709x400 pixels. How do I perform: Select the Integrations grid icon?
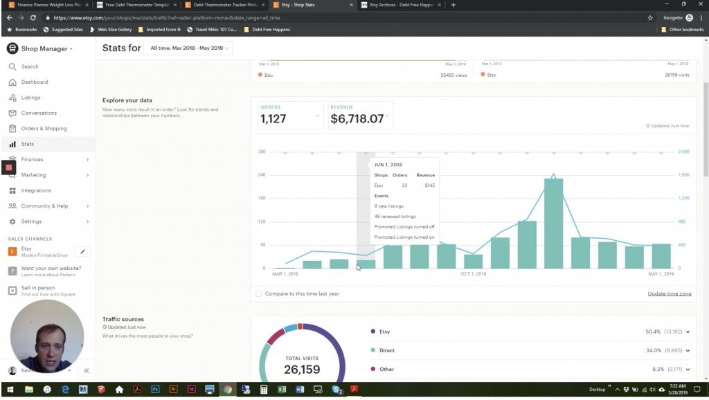pyautogui.click(x=12, y=190)
